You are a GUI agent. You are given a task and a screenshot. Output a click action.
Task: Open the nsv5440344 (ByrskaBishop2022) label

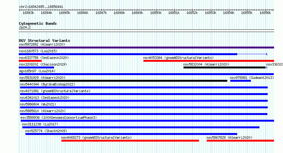pos(47,84)
